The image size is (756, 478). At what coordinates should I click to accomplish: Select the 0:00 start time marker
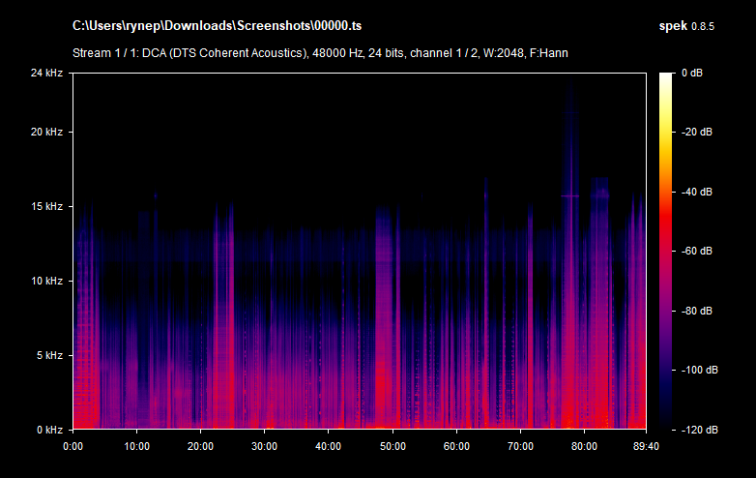(73, 446)
